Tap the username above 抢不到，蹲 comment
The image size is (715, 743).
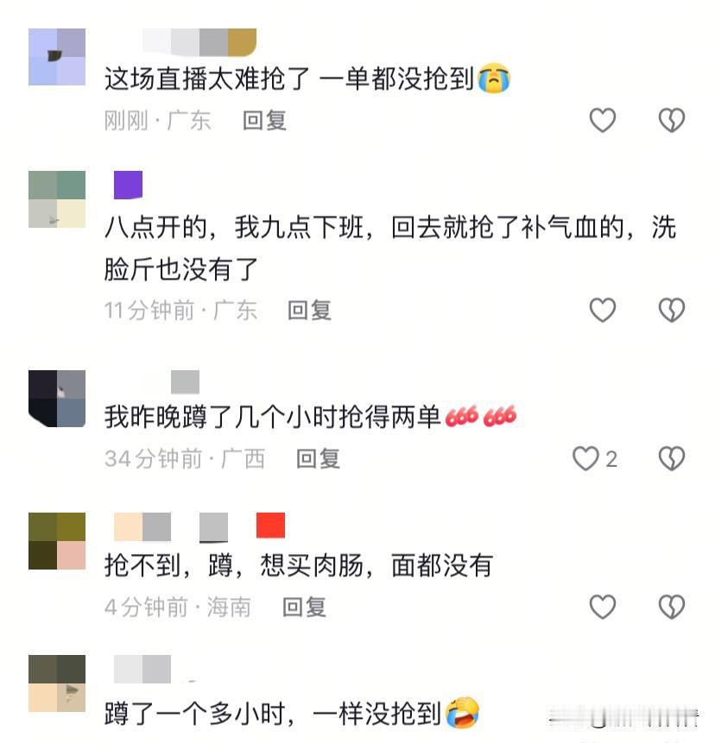tap(199, 526)
